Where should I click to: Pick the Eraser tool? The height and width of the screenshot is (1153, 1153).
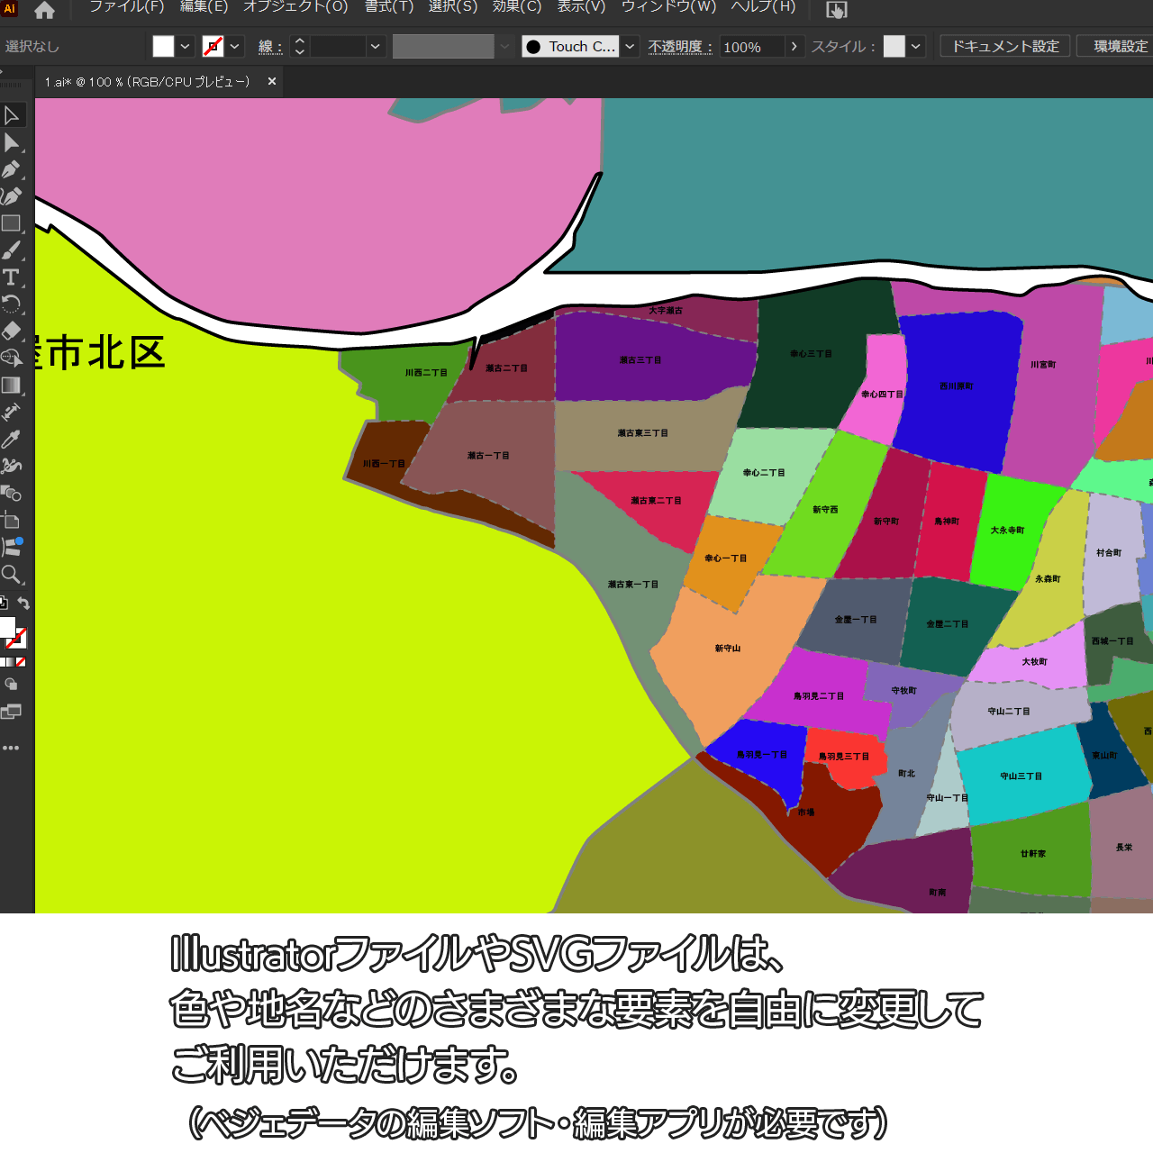click(x=12, y=331)
